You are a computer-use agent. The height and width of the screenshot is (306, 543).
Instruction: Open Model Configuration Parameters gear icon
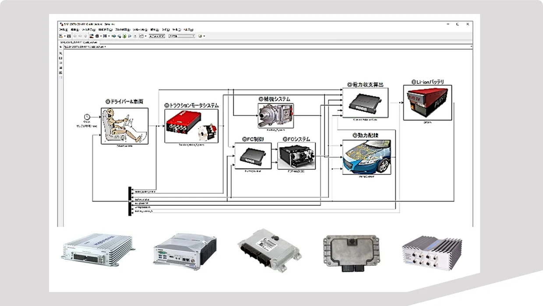97,36
